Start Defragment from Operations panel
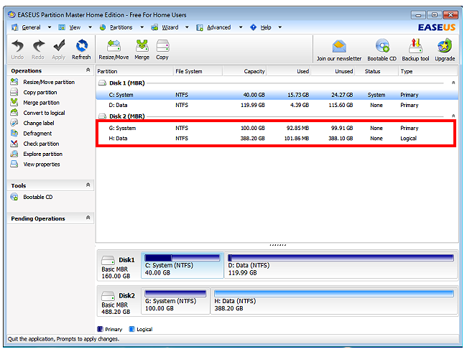467x352 pixels. 37,134
